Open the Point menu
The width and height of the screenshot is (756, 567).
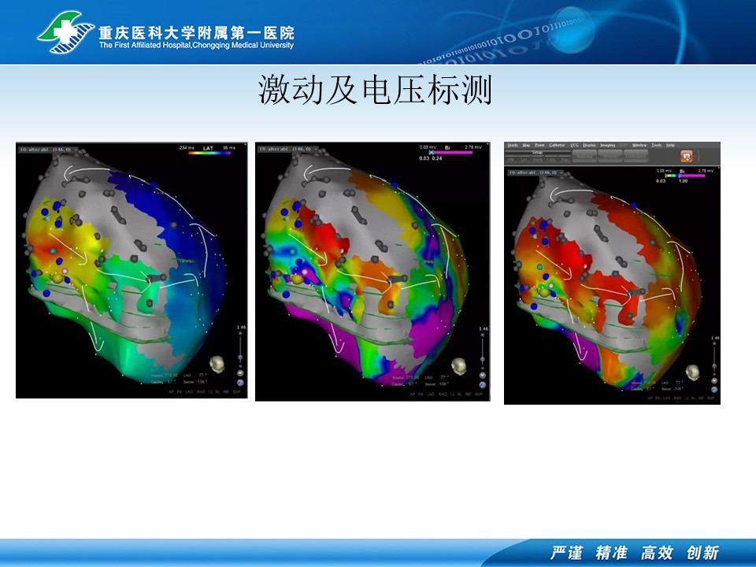click(x=539, y=145)
